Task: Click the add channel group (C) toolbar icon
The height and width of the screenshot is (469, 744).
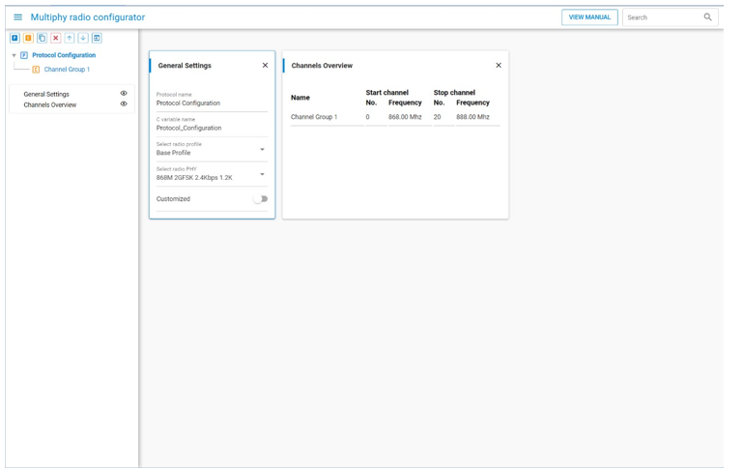Action: tap(28, 38)
